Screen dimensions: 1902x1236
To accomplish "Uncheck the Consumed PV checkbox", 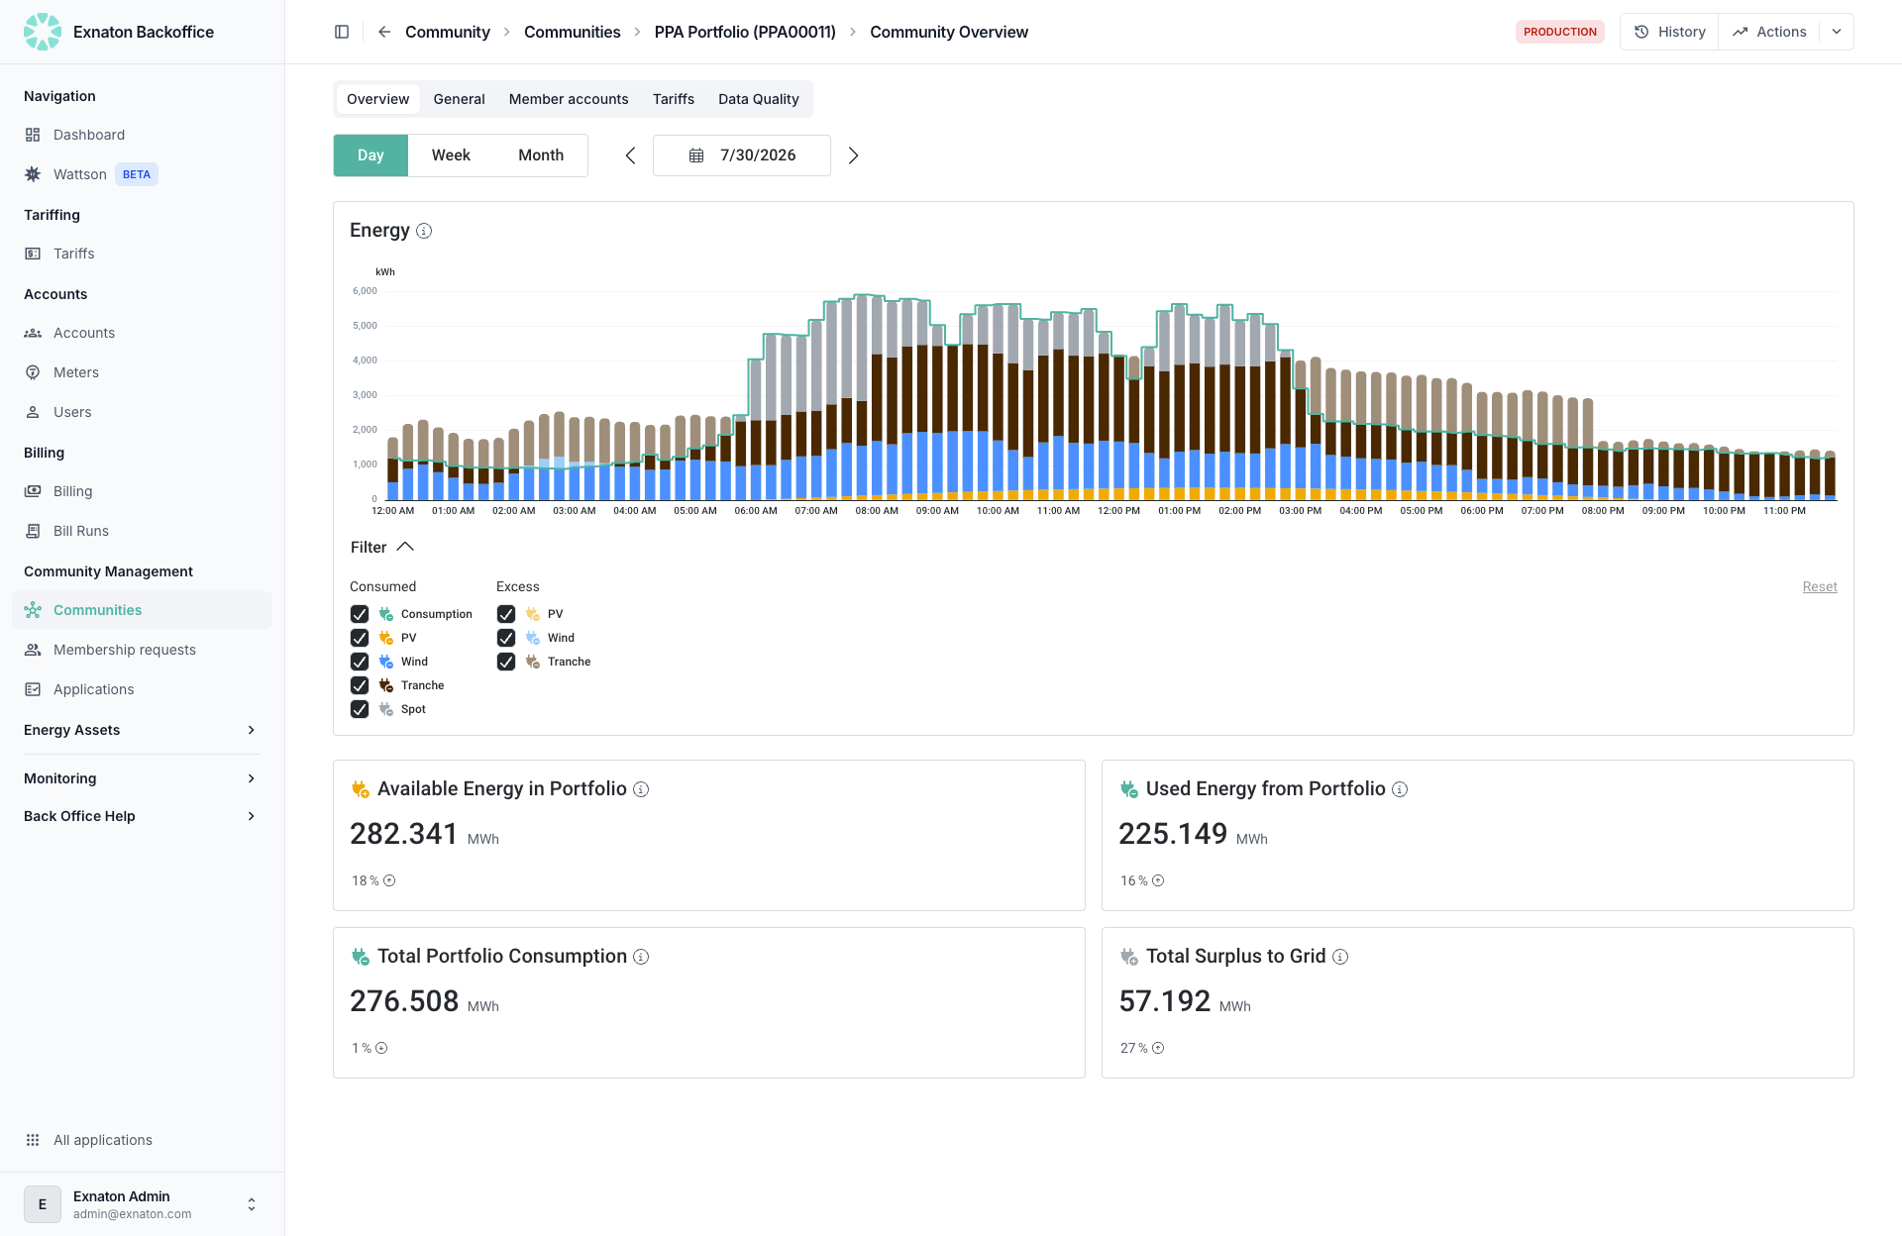I will [360, 638].
